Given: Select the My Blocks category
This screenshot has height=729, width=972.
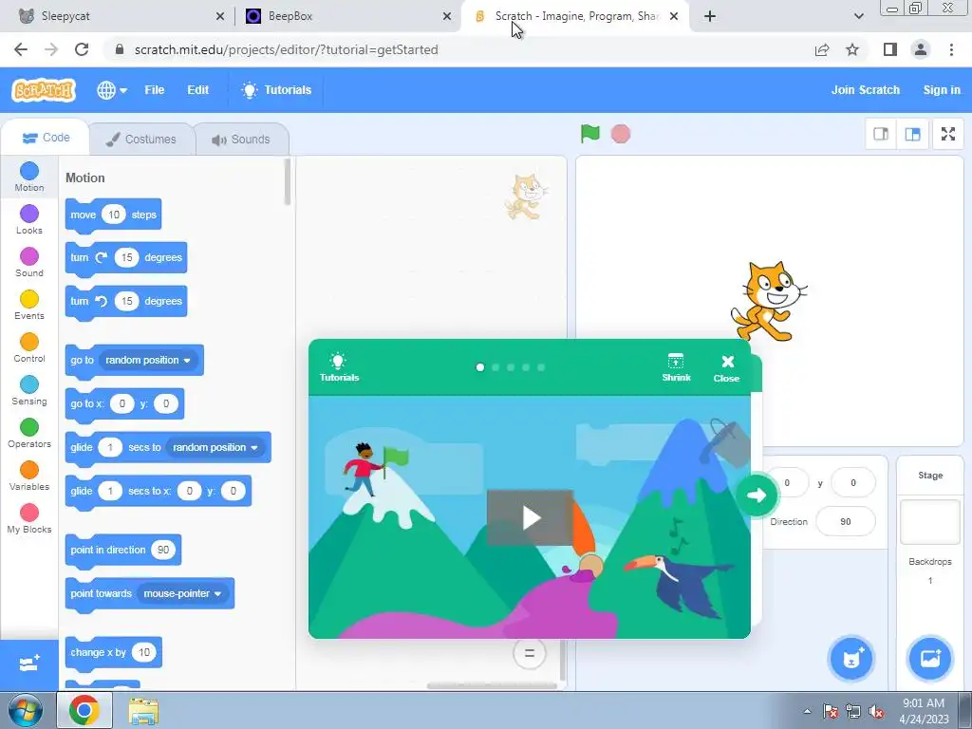Looking at the screenshot, I should coord(29,519).
